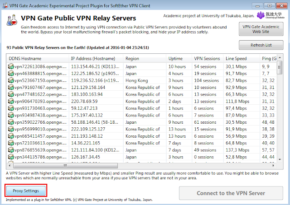Click the server icon for vpn721036613.opengw

pyautogui.click(x=11, y=143)
